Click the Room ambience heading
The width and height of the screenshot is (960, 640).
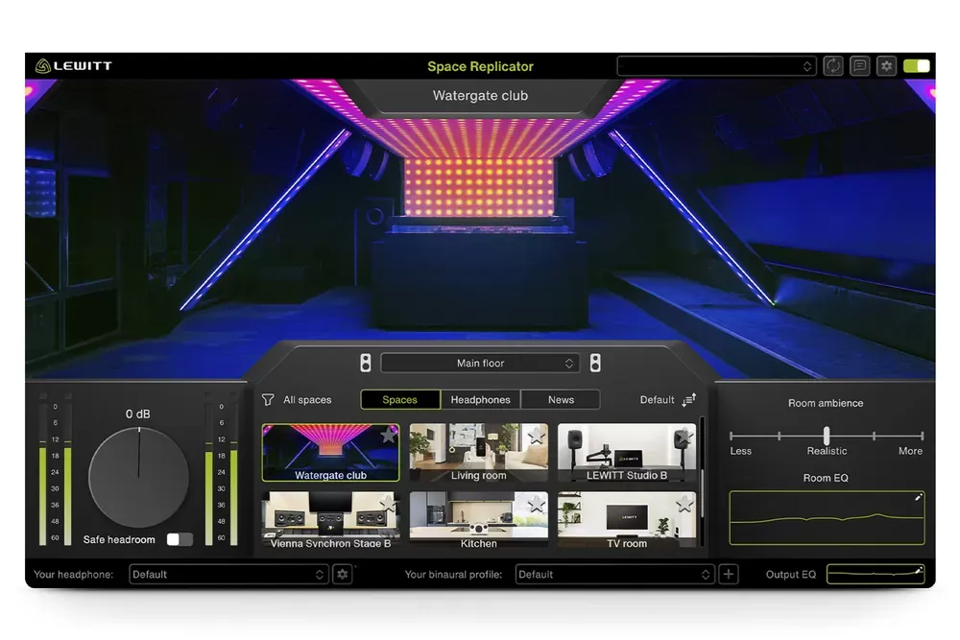click(826, 403)
